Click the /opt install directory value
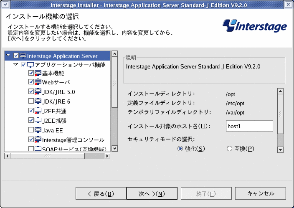The width and height of the screenshot is (294, 208). (x=230, y=94)
